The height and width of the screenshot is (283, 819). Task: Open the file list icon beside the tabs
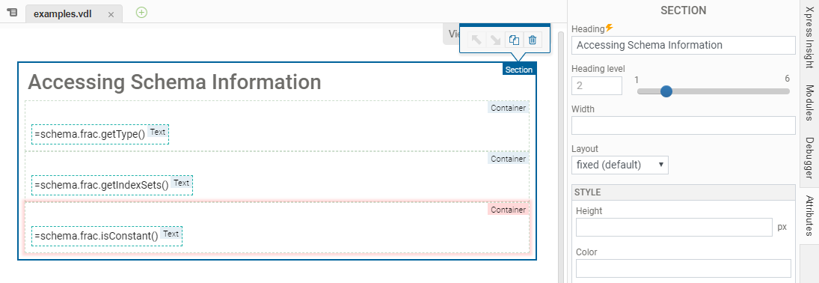click(13, 13)
